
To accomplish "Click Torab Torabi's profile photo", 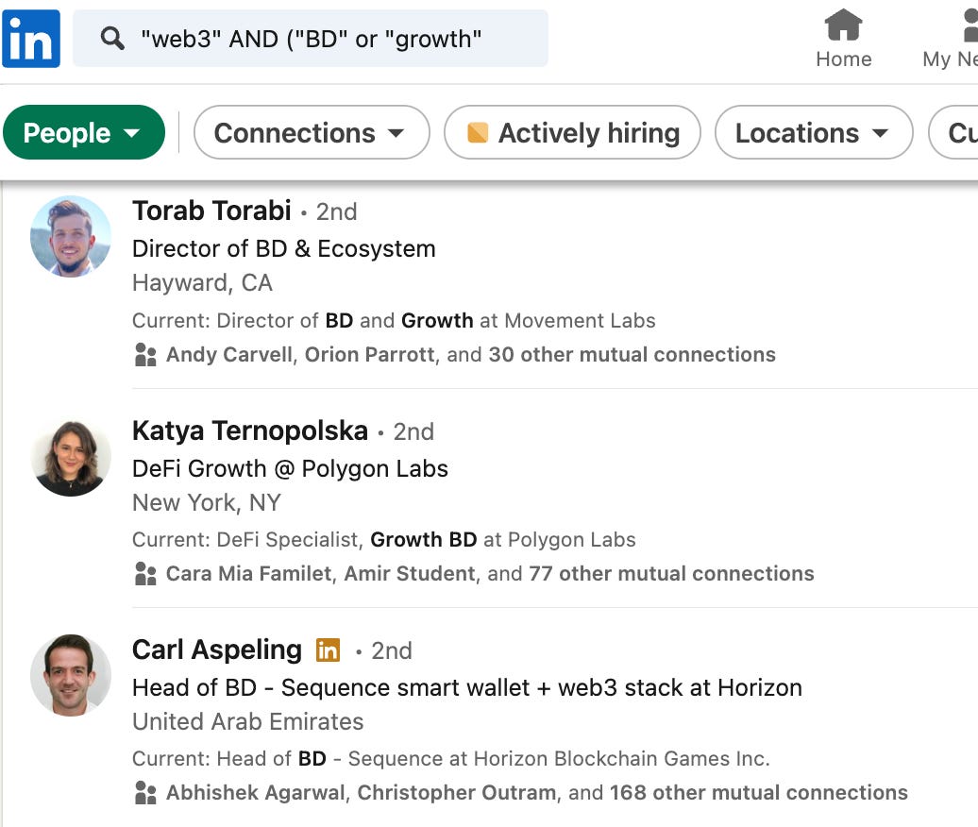I will (71, 236).
